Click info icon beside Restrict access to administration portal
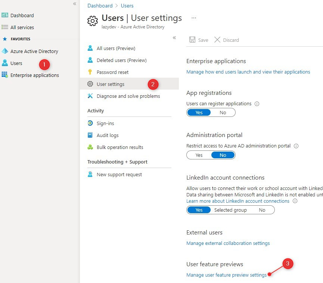The height and width of the screenshot is (283, 323). 296,146
